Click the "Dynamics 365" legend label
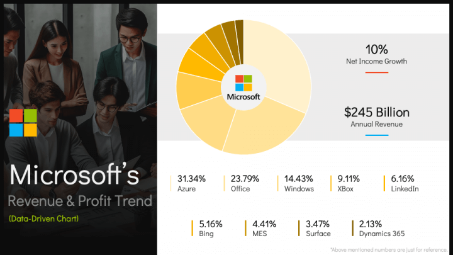 click(382, 234)
